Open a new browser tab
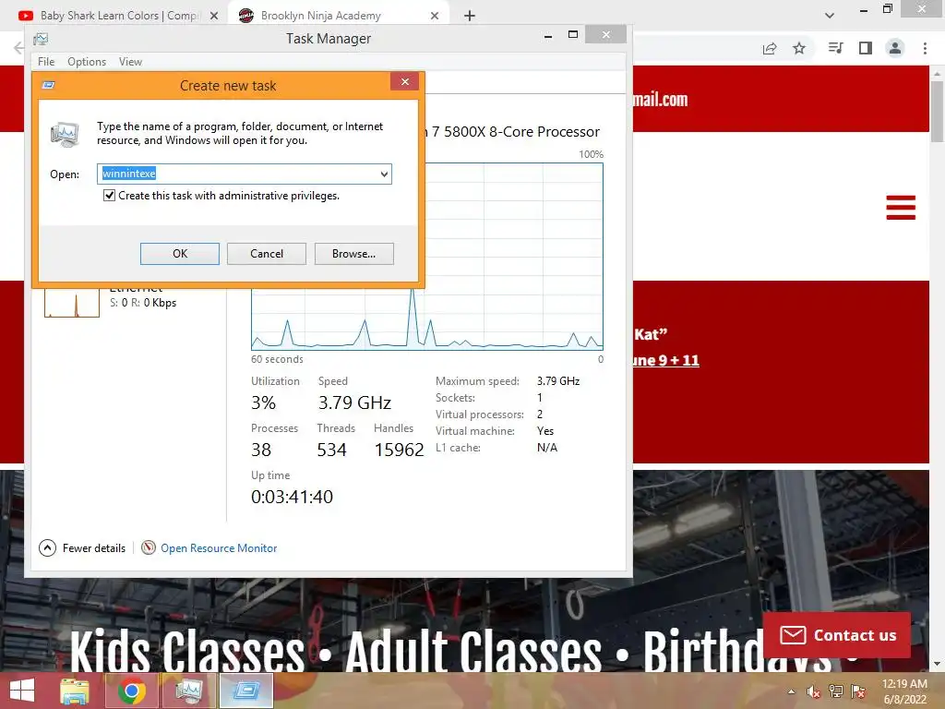 (470, 17)
